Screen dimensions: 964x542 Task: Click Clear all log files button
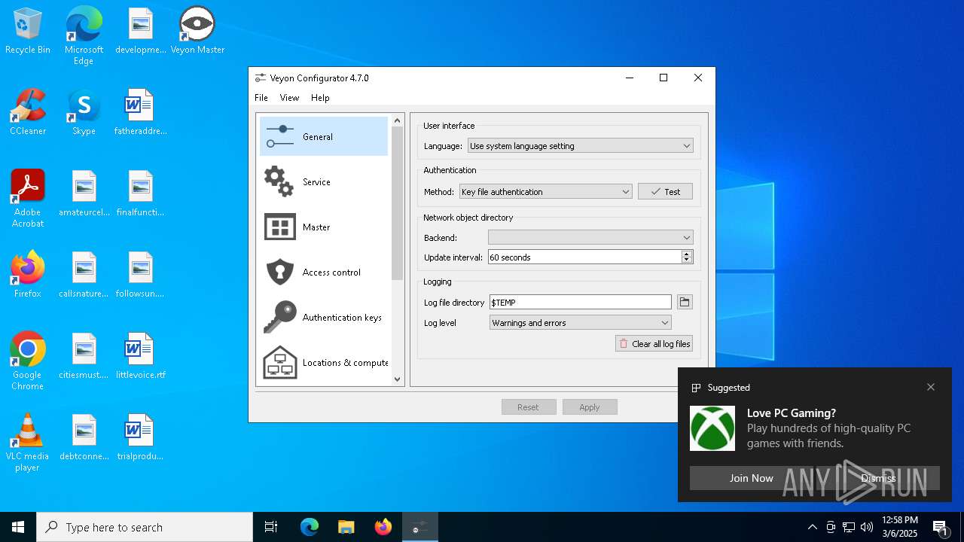click(654, 344)
